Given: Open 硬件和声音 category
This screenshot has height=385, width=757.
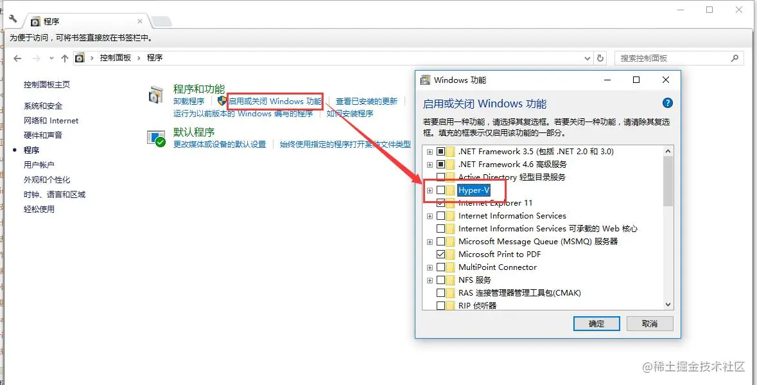Looking at the screenshot, I should [43, 135].
